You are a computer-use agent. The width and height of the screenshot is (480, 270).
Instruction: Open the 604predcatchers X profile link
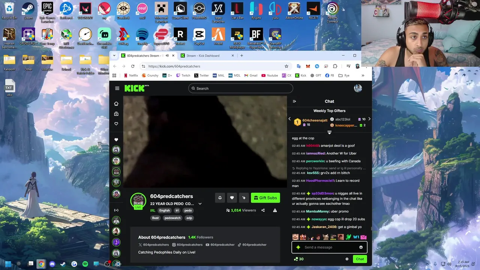pos(154,245)
